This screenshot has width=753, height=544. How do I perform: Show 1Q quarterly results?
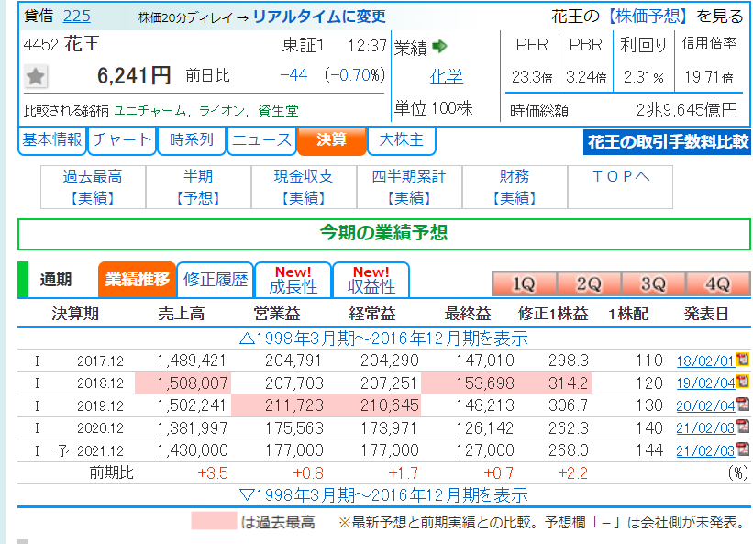(x=525, y=283)
